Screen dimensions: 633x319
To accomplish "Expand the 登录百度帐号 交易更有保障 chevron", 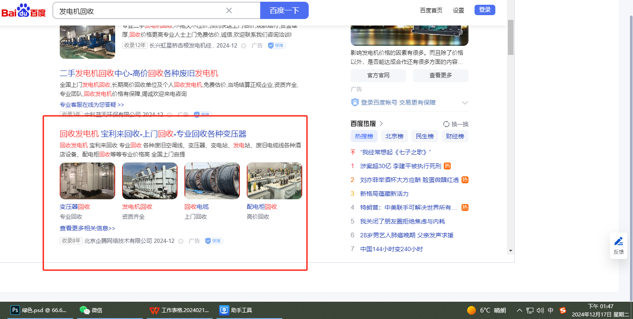I will click(x=465, y=103).
